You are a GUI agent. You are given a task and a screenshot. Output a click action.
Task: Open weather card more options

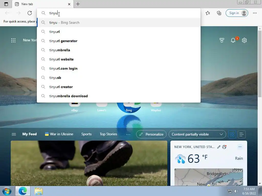pos(240,147)
